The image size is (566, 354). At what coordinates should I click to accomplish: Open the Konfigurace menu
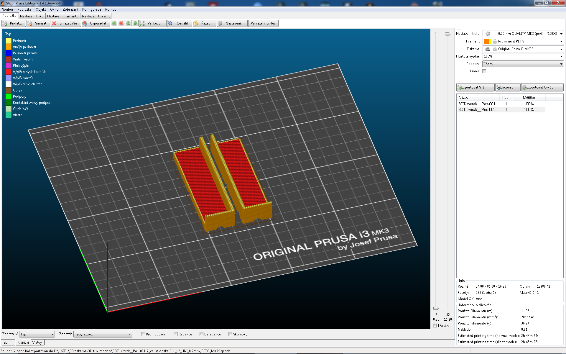[91, 9]
